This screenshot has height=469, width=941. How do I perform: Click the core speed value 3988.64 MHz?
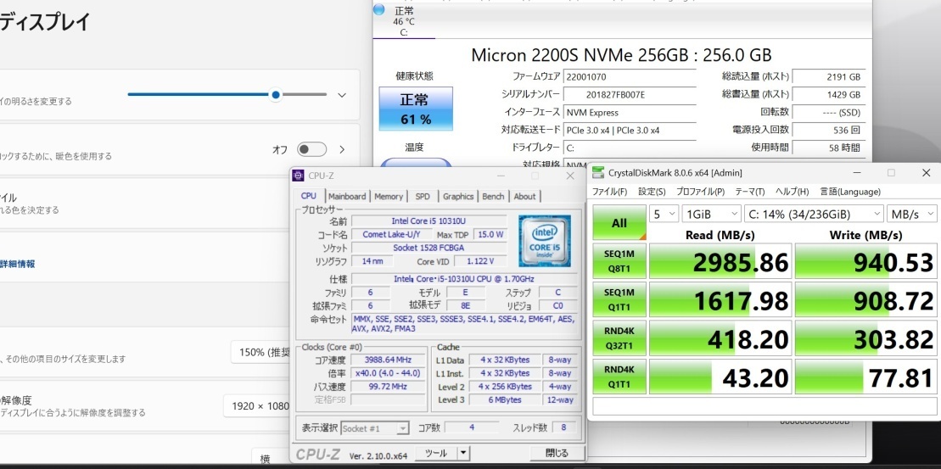[x=388, y=360]
